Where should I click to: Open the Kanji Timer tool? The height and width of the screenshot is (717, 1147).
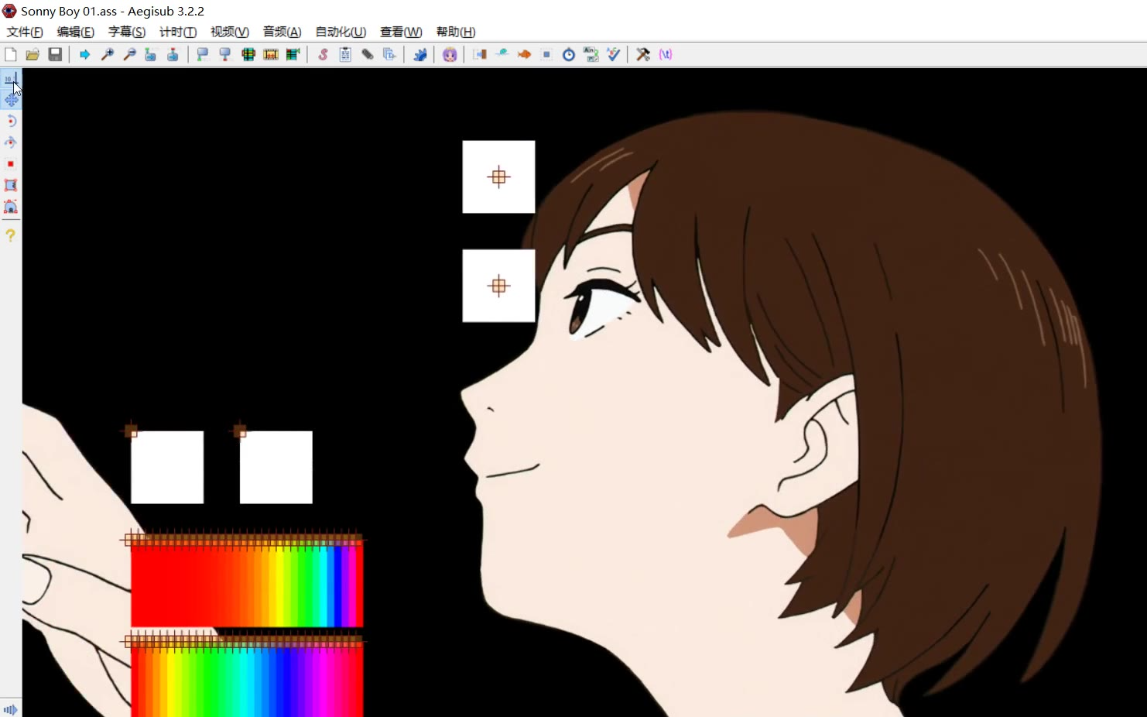(591, 54)
